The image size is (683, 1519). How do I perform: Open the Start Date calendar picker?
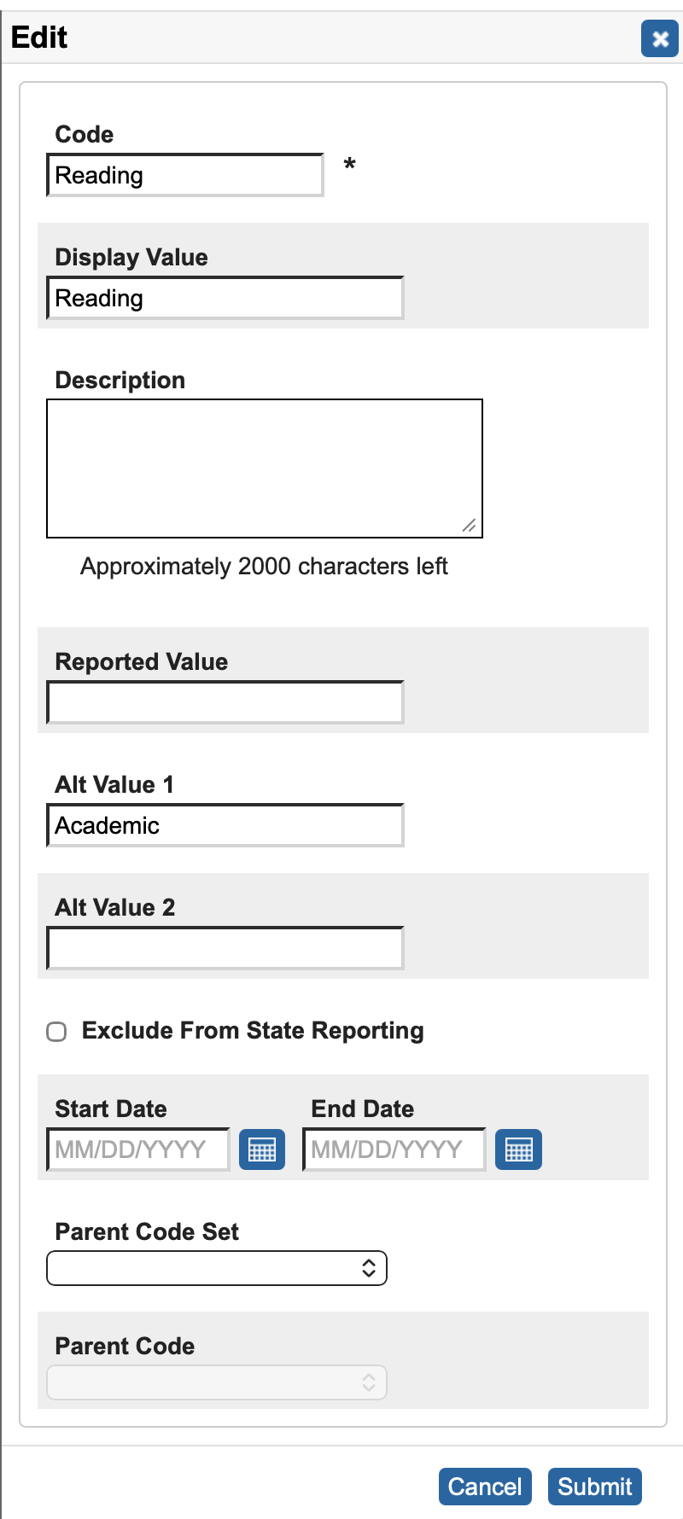pos(262,1149)
